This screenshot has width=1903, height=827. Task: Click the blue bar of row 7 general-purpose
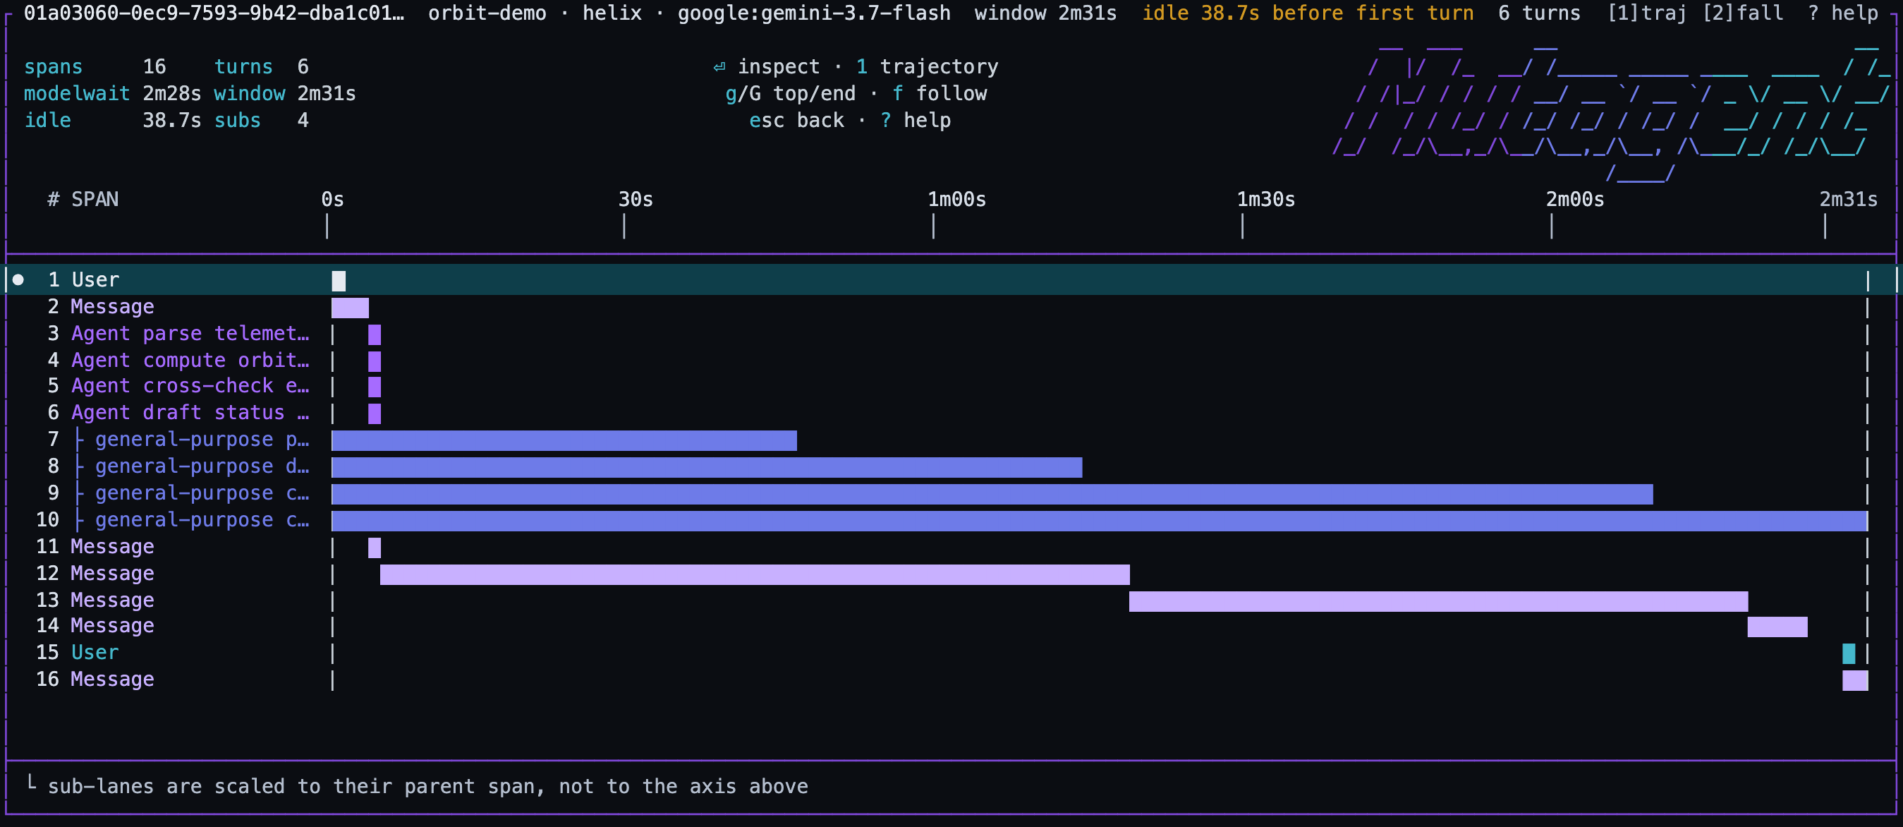(564, 440)
